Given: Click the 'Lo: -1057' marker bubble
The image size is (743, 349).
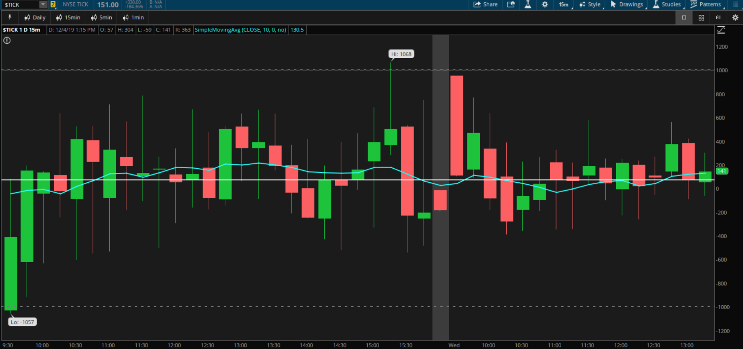Looking at the screenshot, I should (x=23, y=322).
